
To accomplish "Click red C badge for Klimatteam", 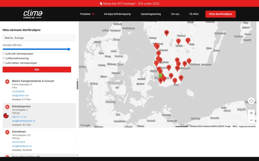I will pyautogui.click(x=7, y=132).
